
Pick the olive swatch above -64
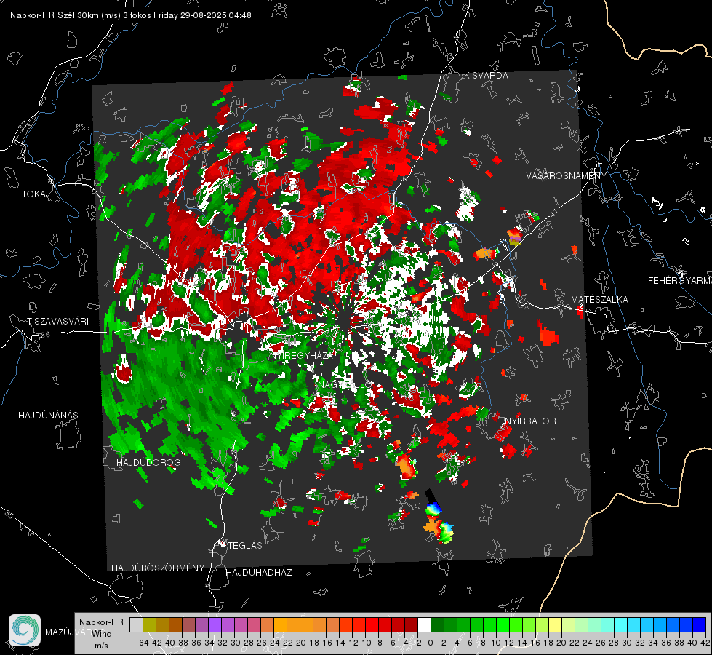(149, 625)
